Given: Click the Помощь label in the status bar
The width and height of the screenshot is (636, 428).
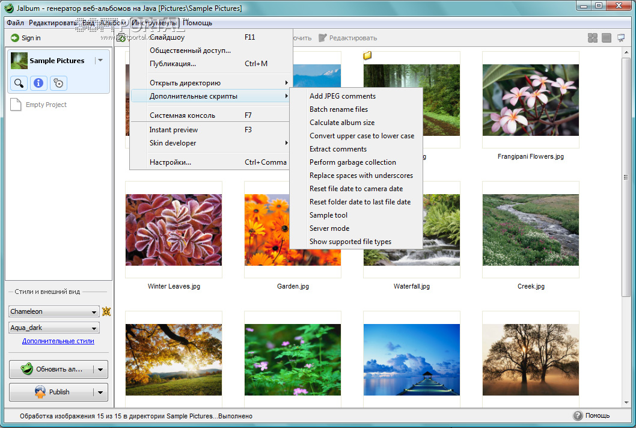Looking at the screenshot, I should tap(597, 415).
